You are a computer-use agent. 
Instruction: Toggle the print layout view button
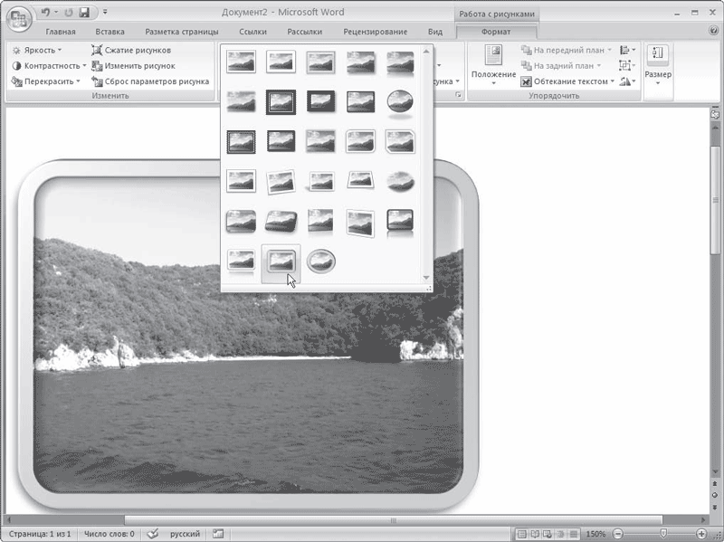pos(522,534)
